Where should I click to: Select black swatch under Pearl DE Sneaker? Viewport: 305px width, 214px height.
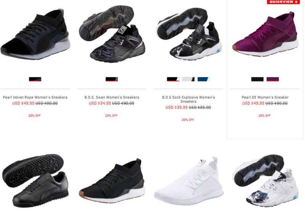[257, 79]
